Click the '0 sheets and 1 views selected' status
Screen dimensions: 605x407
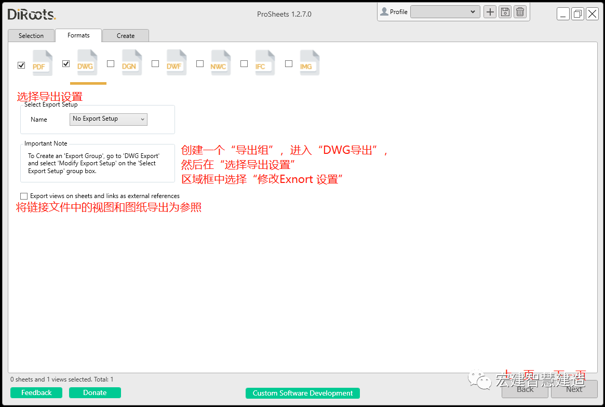[62, 379]
